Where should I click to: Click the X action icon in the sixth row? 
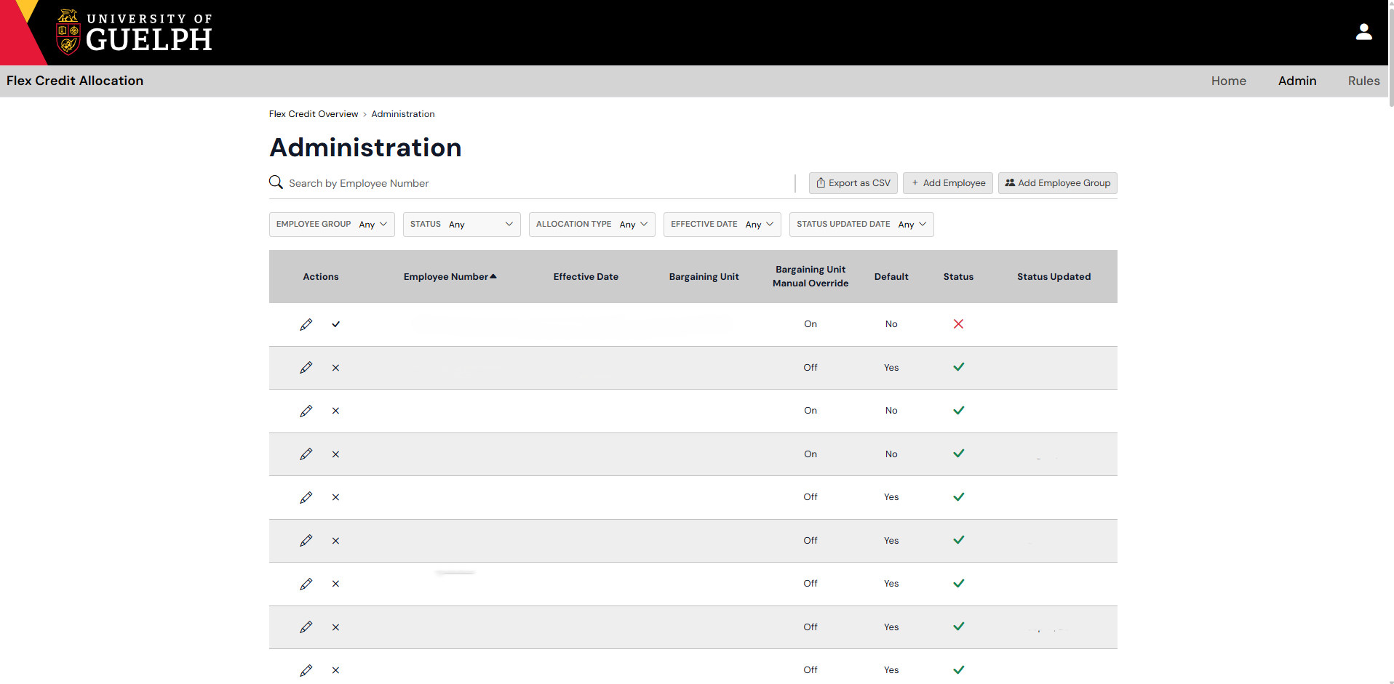[335, 541]
